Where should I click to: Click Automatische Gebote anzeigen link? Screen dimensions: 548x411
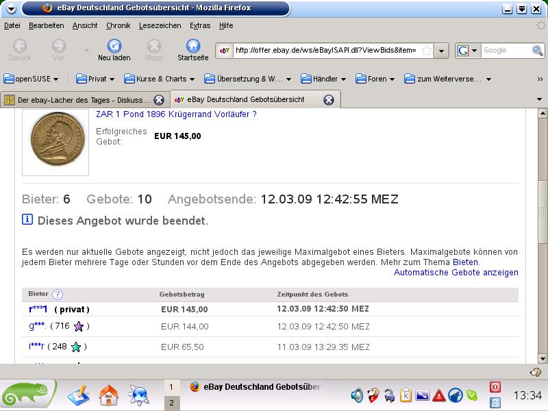pos(456,272)
